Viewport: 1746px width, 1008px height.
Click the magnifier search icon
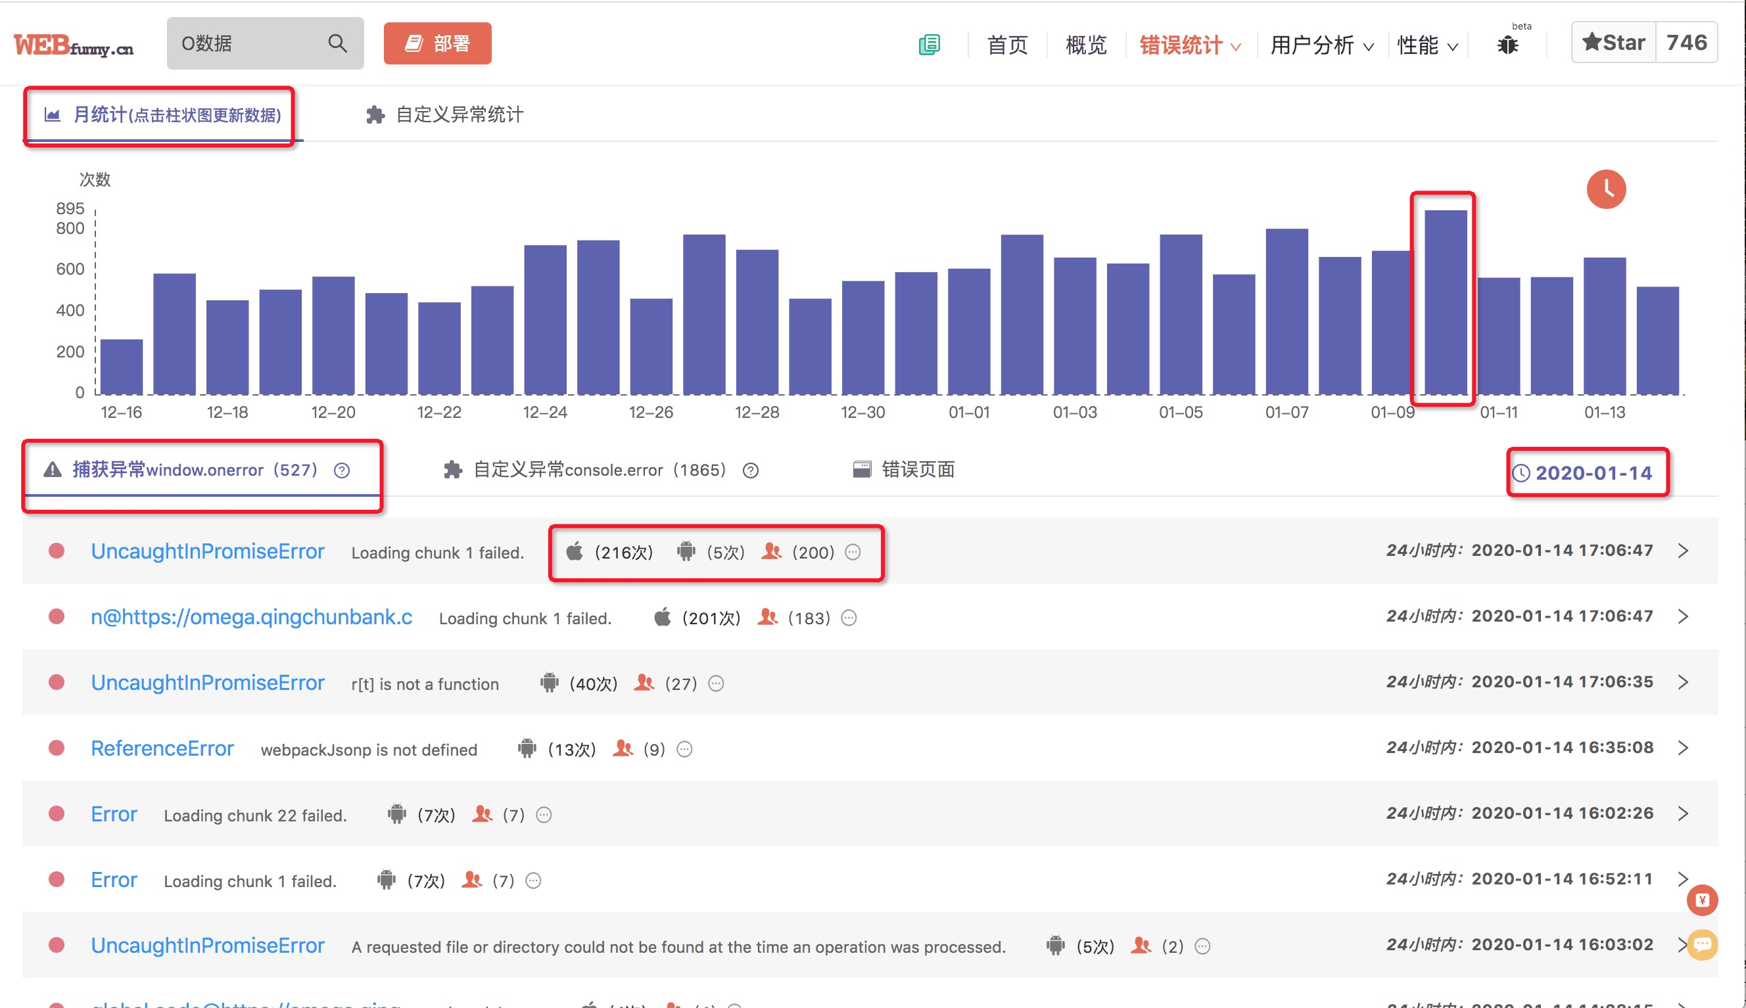pyautogui.click(x=337, y=43)
